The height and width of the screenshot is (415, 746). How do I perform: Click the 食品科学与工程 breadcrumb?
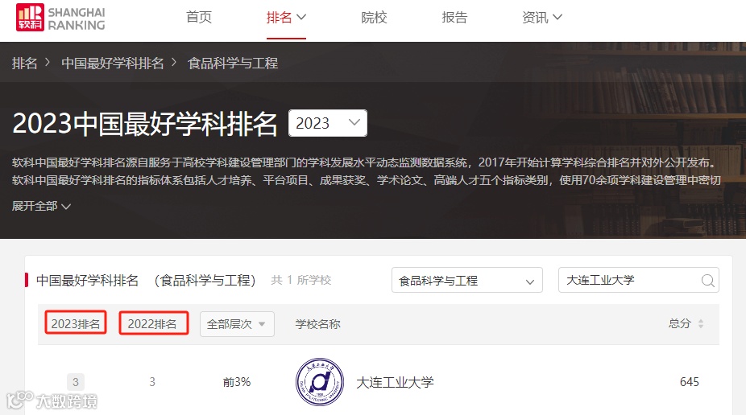(233, 64)
